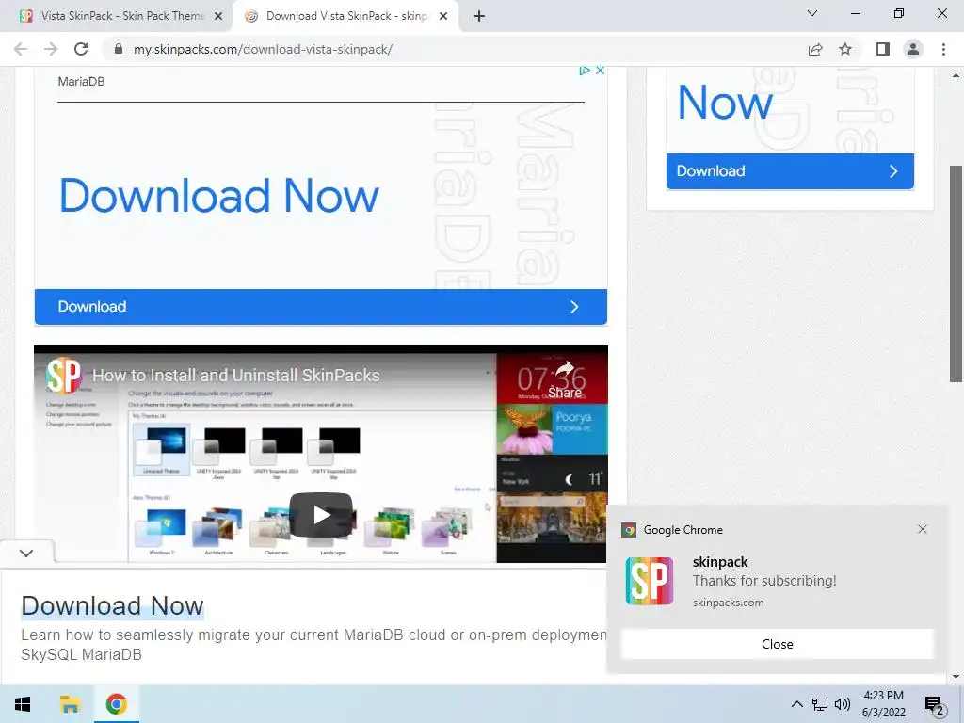Click the page vertical scrollbar thumb
Screen dimensions: 964x723
pos(956,274)
